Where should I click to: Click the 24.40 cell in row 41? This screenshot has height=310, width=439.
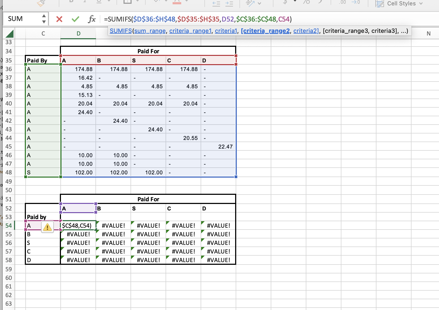click(78, 112)
